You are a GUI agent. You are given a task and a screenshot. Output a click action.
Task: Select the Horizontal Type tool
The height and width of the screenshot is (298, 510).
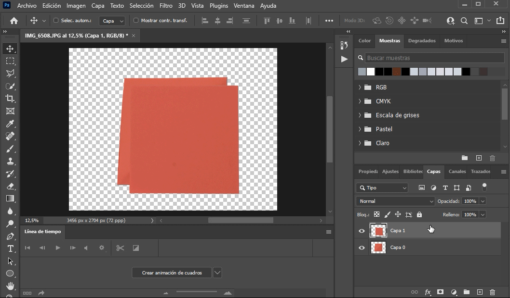(x=10, y=248)
